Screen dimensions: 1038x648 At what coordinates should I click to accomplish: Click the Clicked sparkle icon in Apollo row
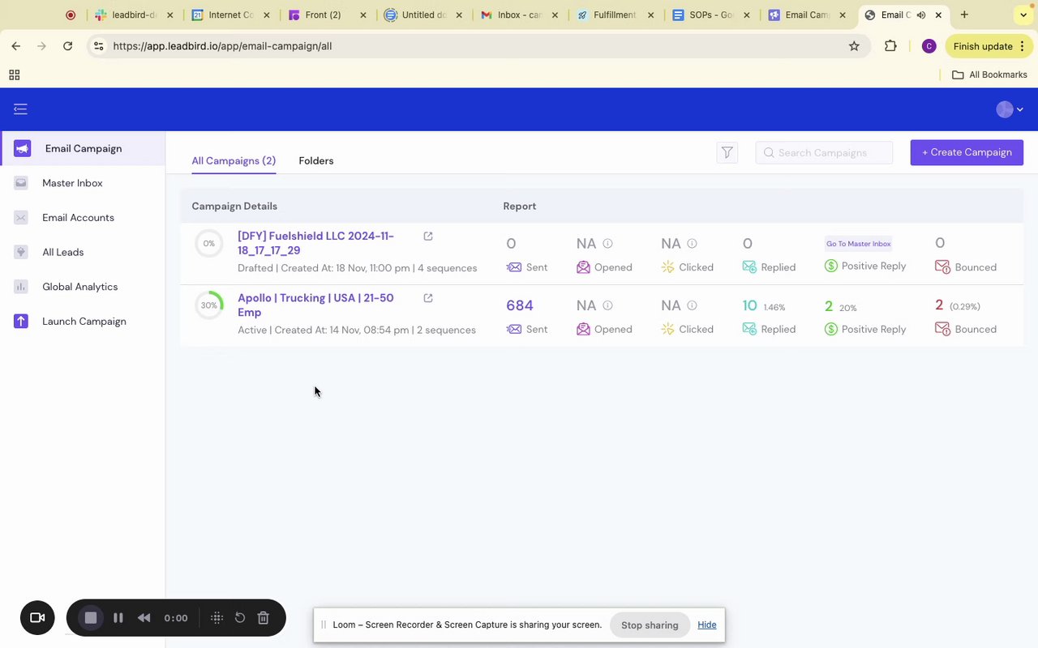[x=667, y=329]
